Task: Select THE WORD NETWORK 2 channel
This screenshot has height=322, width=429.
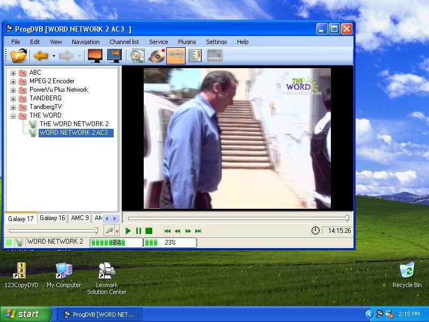Action: pyautogui.click(x=74, y=124)
